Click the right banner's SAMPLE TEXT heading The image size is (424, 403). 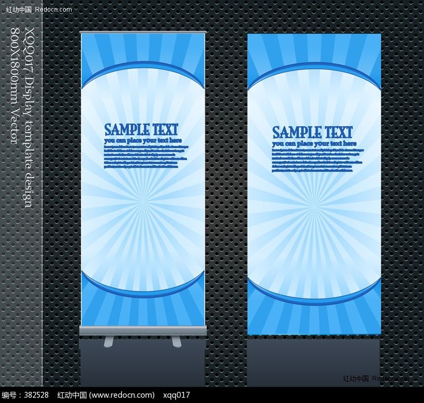(312, 133)
